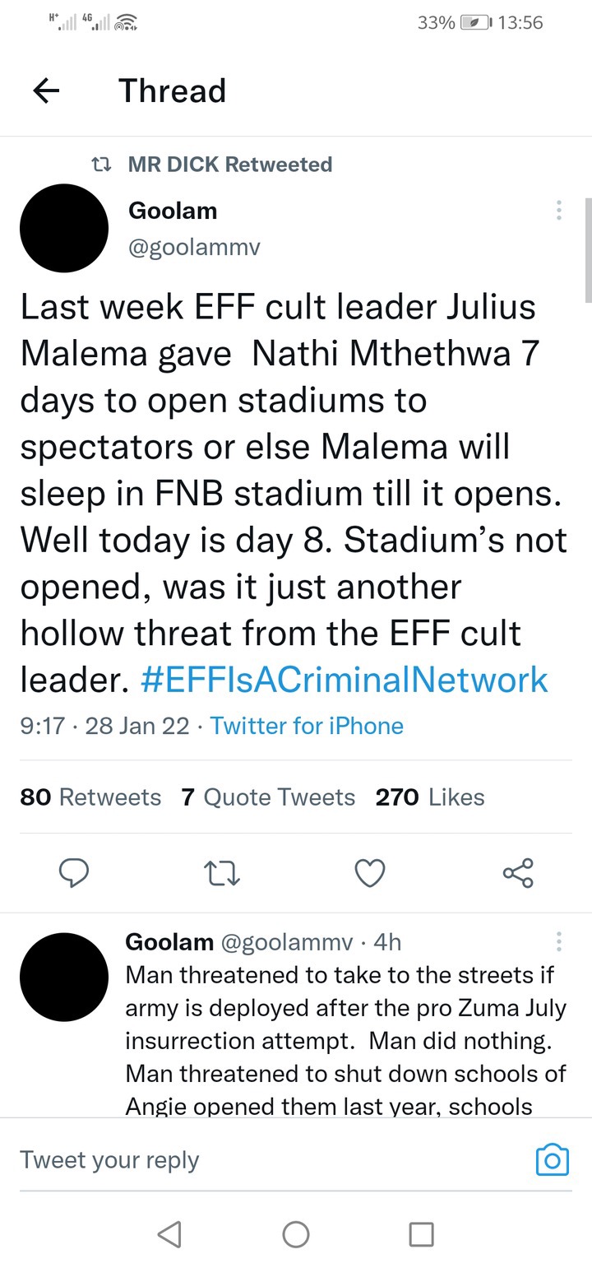Open MR DICK Retweeted label
The height and width of the screenshot is (1268, 592).
pyautogui.click(x=230, y=165)
